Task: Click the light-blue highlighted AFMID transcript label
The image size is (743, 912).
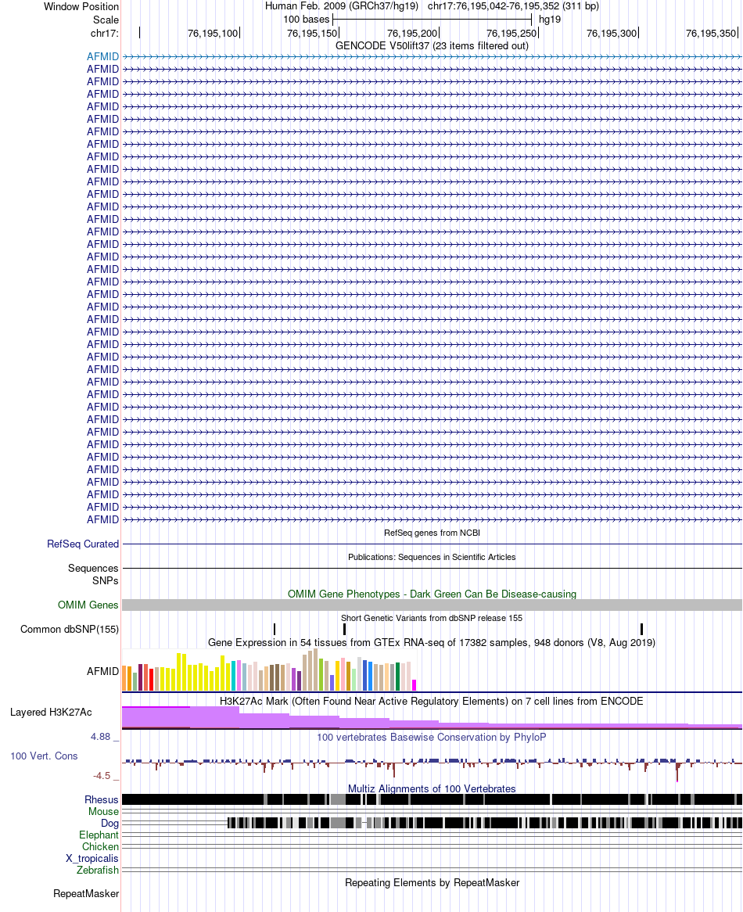Action: pos(102,56)
